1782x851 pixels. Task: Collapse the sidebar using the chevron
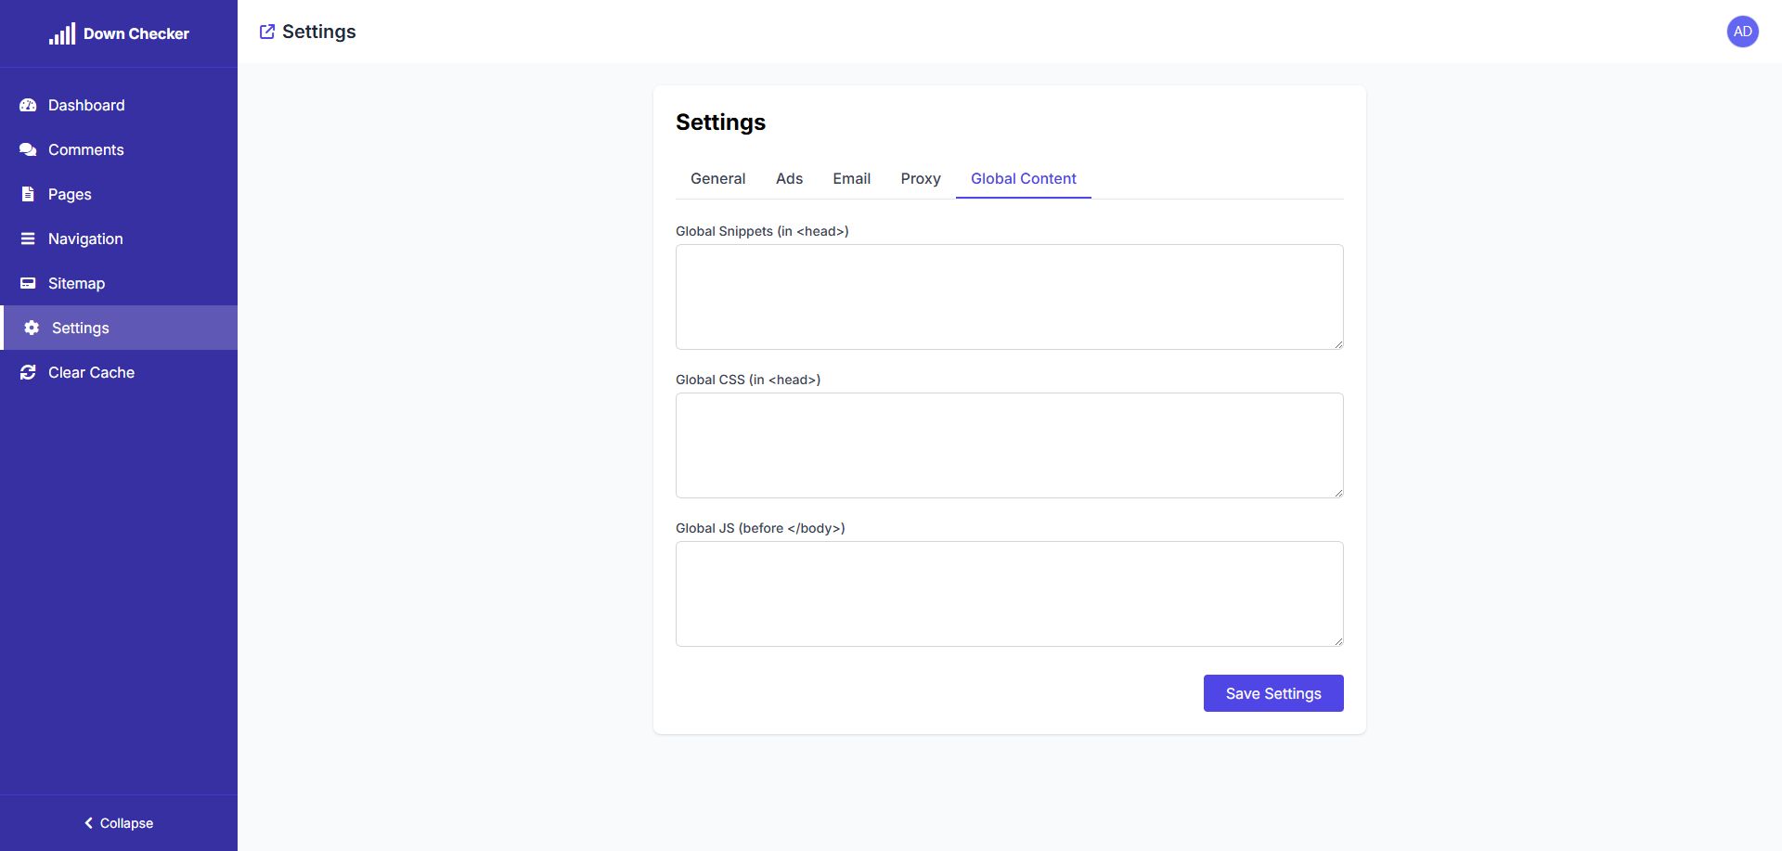pos(89,823)
